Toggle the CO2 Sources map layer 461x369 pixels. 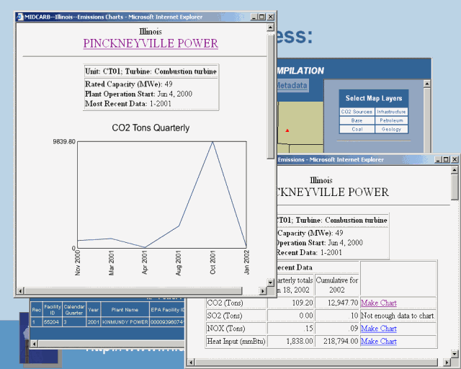click(x=357, y=112)
